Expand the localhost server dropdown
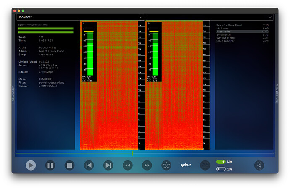The width and height of the screenshot is (290, 189). (80, 17)
